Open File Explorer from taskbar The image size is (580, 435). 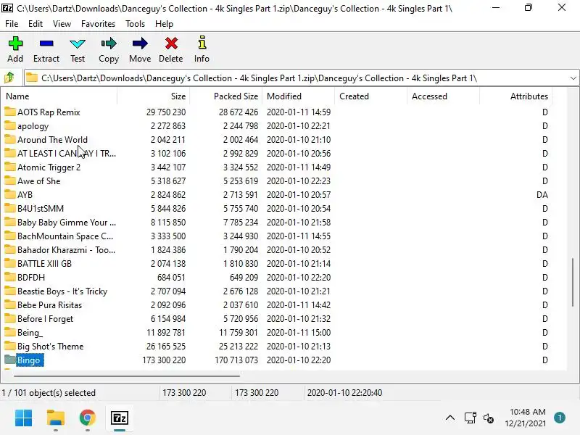coord(56,418)
